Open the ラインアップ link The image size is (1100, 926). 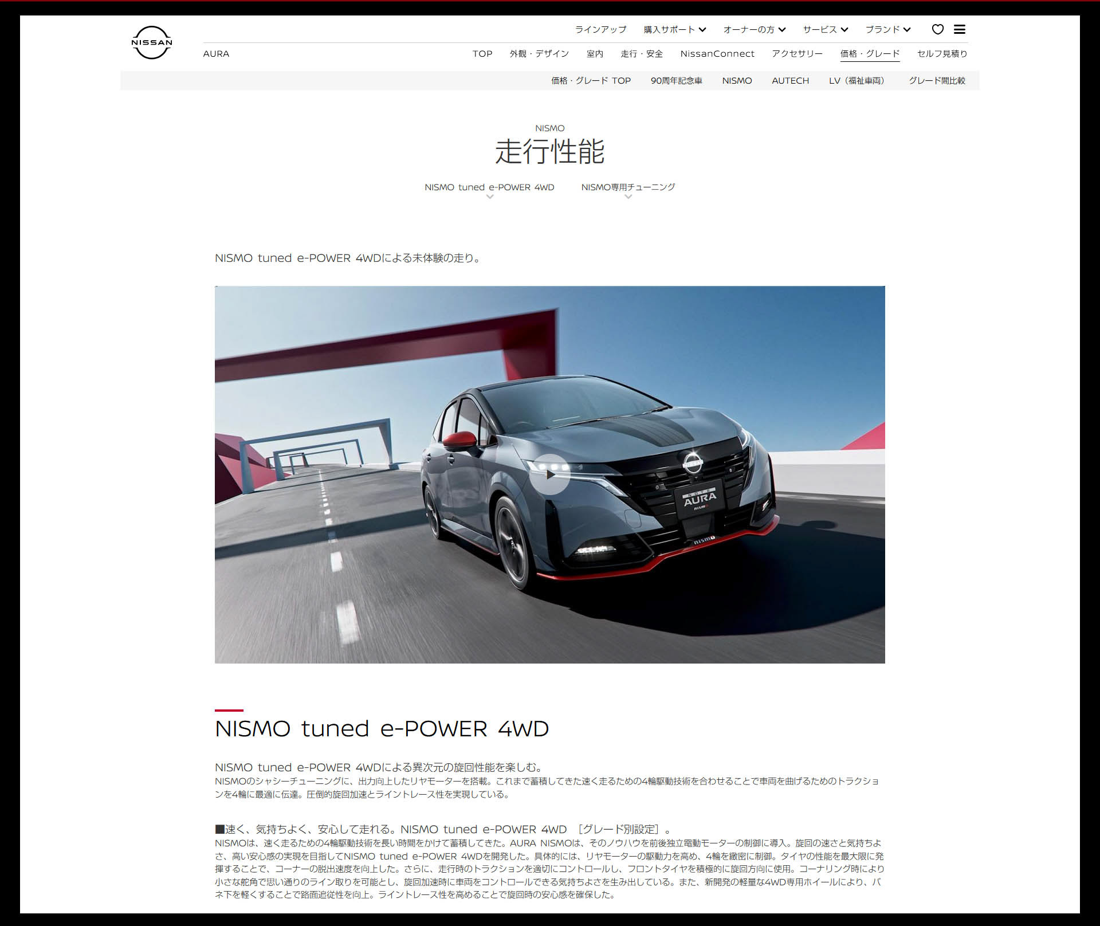click(x=600, y=30)
